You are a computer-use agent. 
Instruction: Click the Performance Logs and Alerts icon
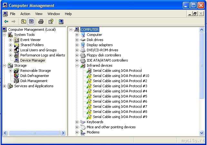[16, 55]
